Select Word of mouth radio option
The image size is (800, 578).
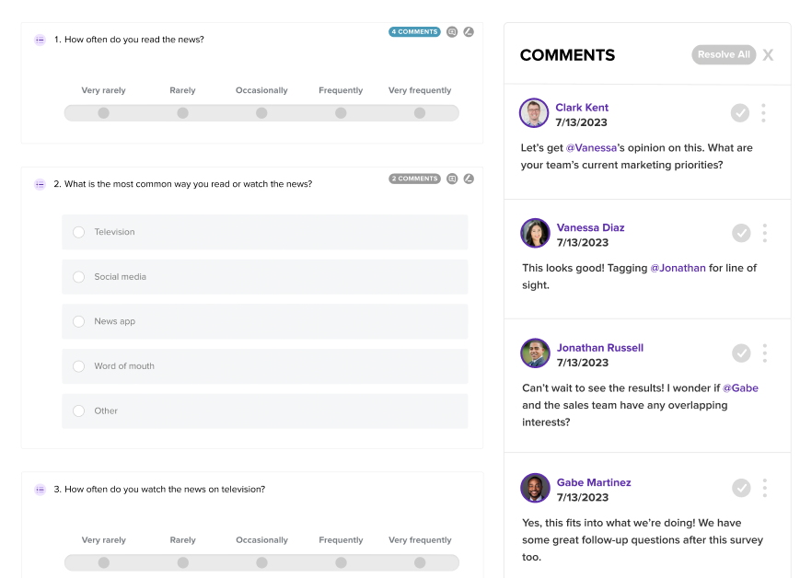[78, 366]
